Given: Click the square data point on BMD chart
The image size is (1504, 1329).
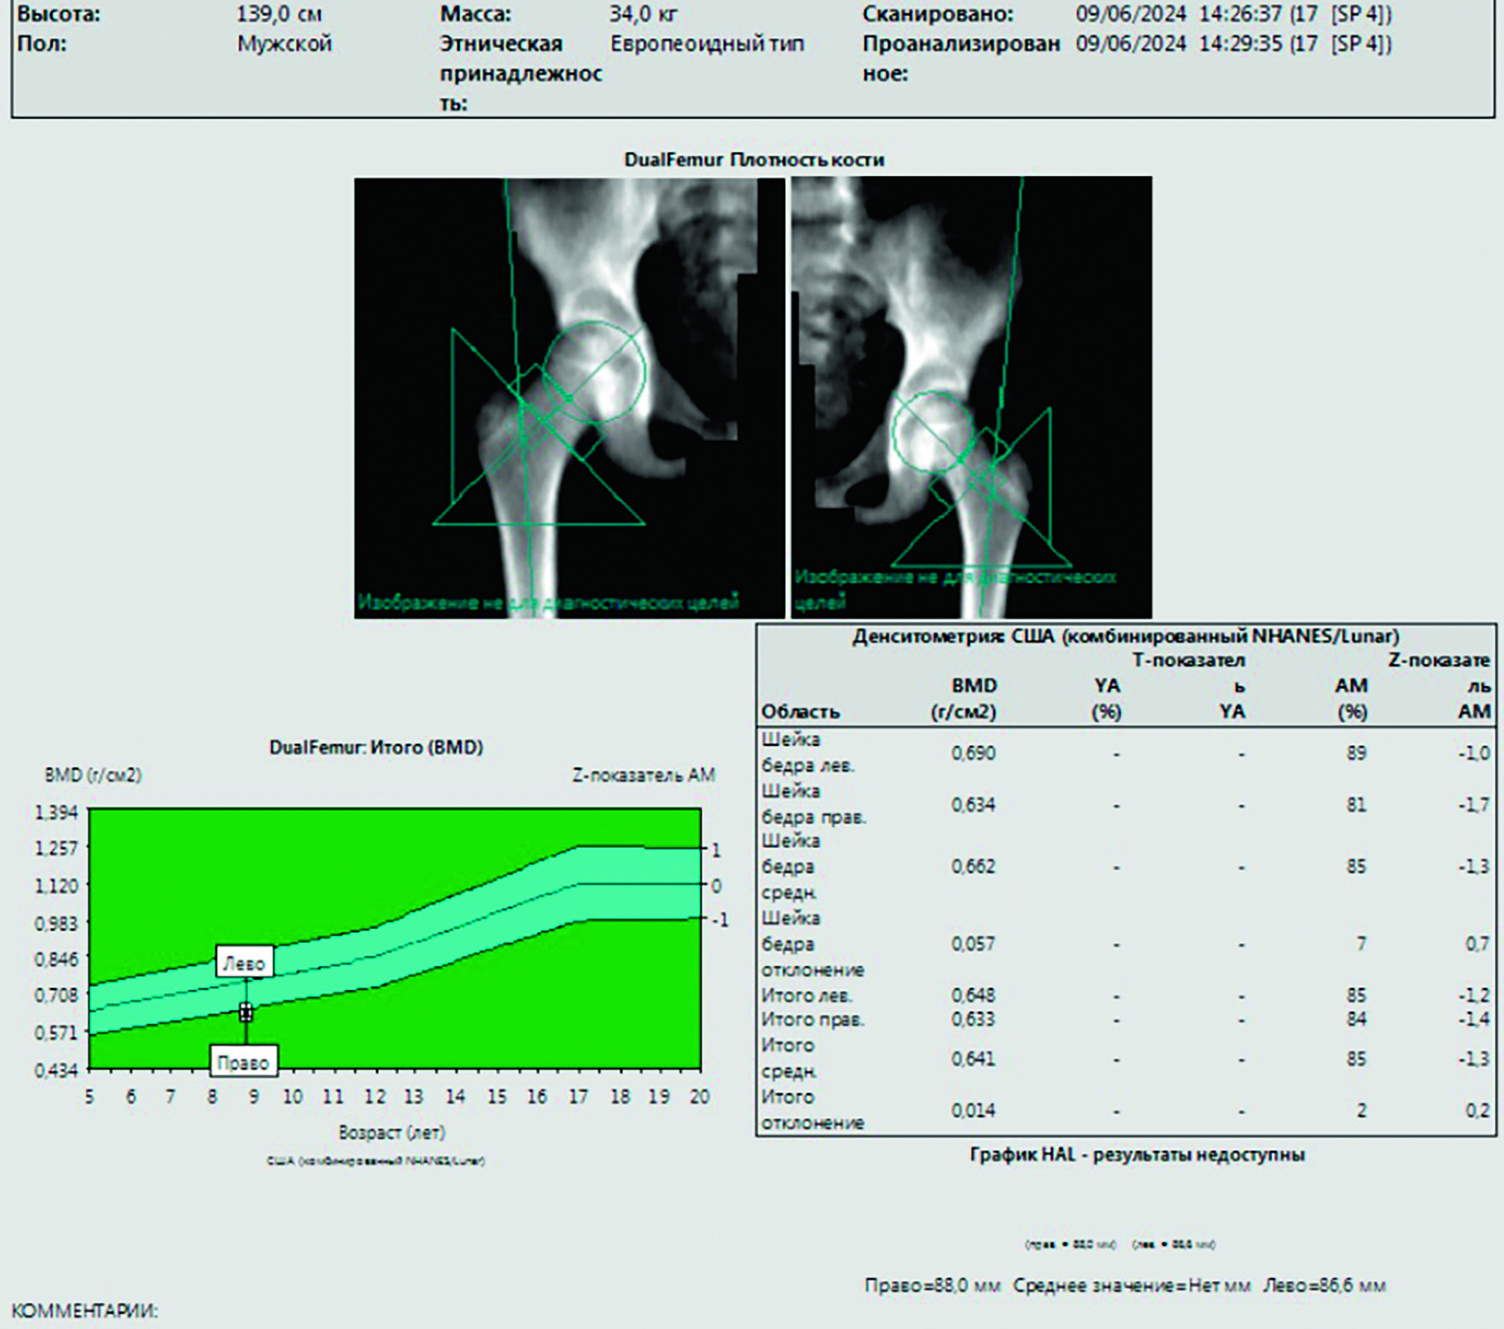Looking at the screenshot, I should coord(246,1013).
